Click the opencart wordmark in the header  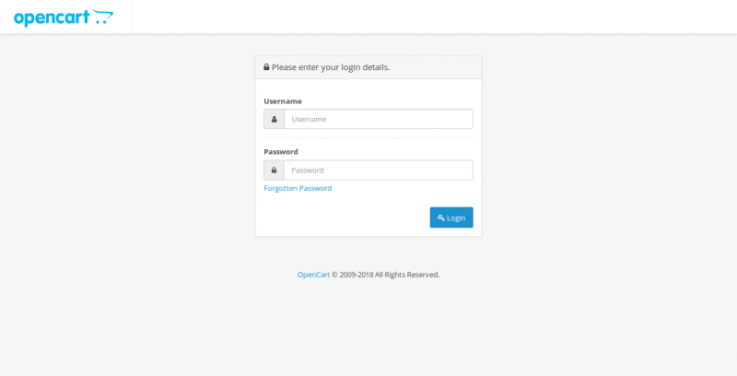pyautogui.click(x=52, y=16)
